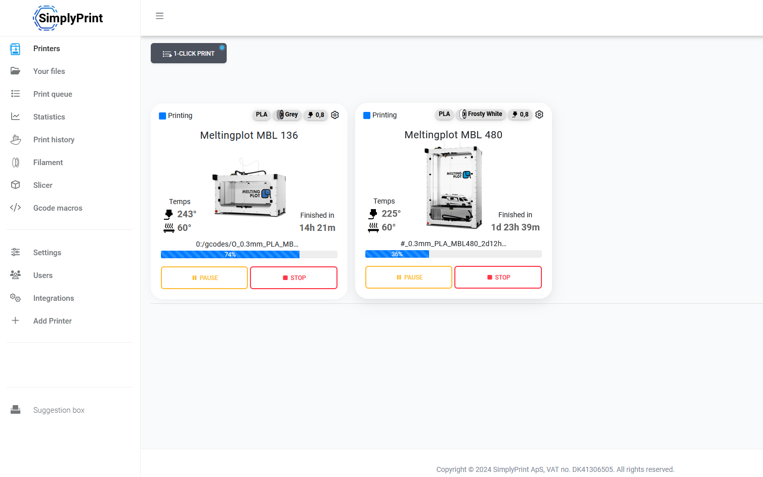Click the Filament spool icon in sidebar
Viewport: 763px width, 477px height.
point(15,163)
